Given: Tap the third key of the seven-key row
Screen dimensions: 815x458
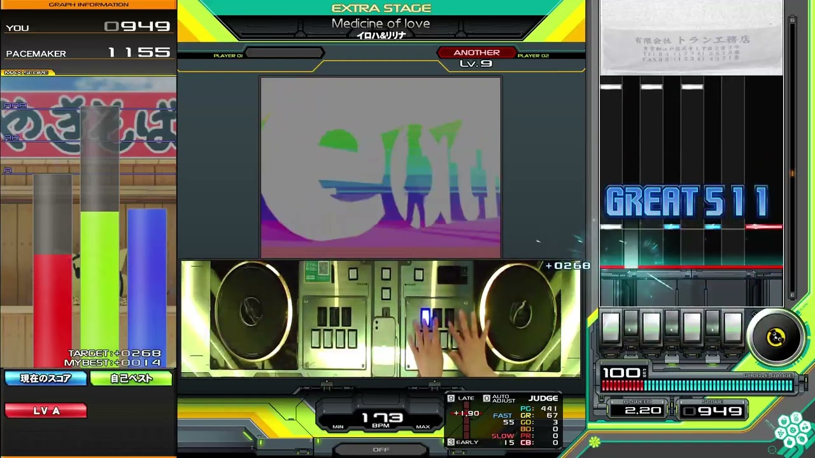Looking at the screenshot, I should 651,327.
